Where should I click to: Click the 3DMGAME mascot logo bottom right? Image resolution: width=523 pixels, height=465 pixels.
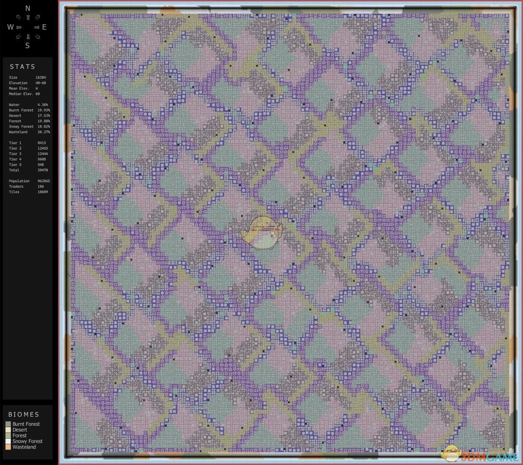450,453
